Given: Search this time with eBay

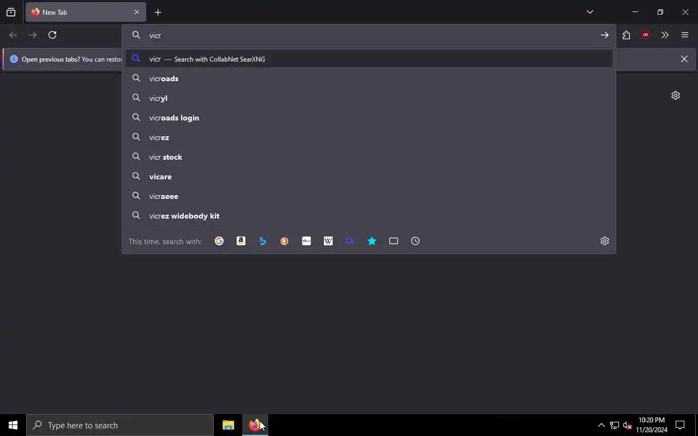Looking at the screenshot, I should point(306,241).
